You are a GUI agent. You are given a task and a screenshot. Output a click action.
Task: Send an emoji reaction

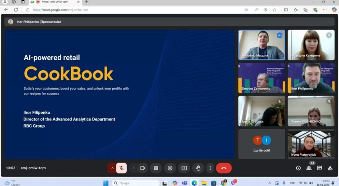point(170,168)
